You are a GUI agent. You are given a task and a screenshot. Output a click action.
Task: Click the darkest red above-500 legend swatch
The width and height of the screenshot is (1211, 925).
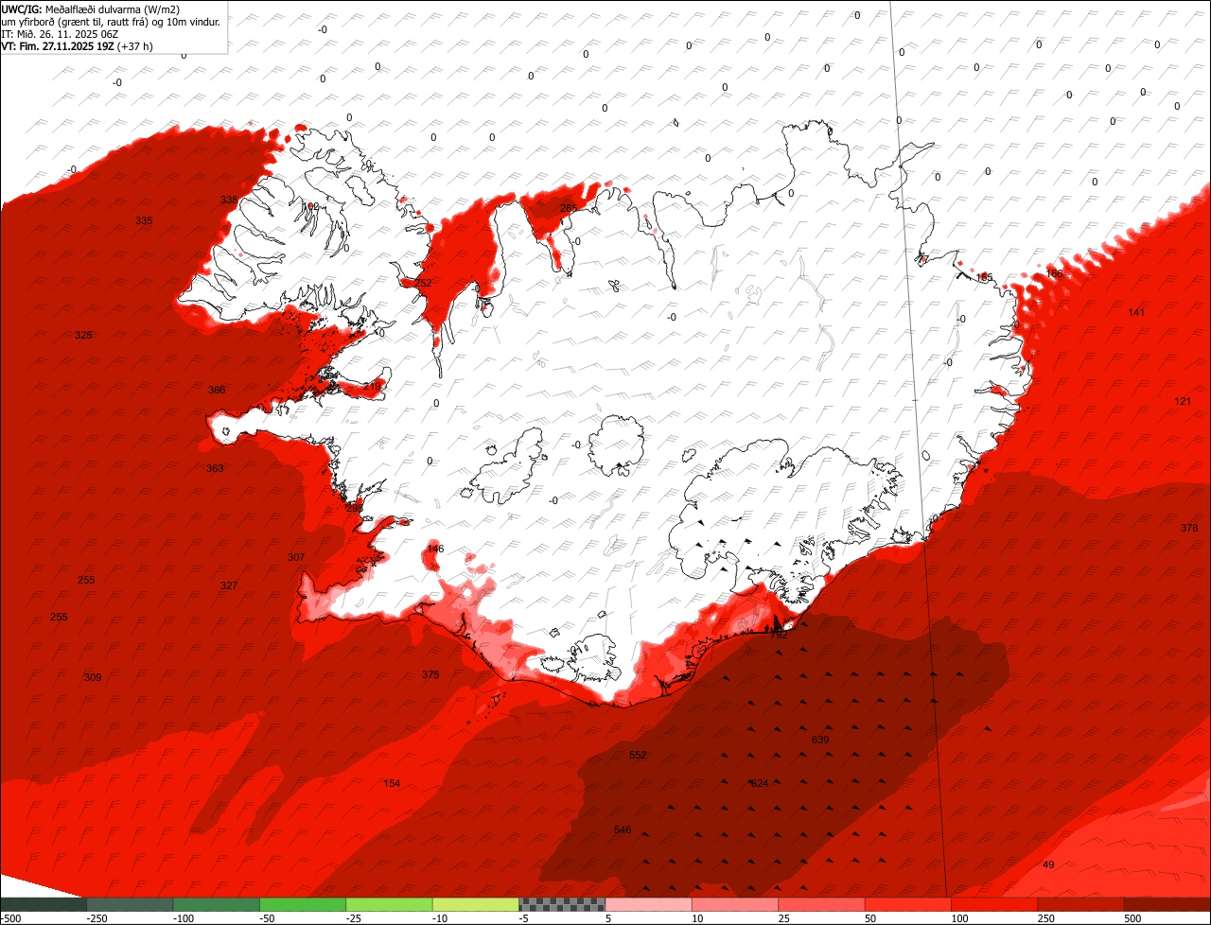click(1167, 904)
